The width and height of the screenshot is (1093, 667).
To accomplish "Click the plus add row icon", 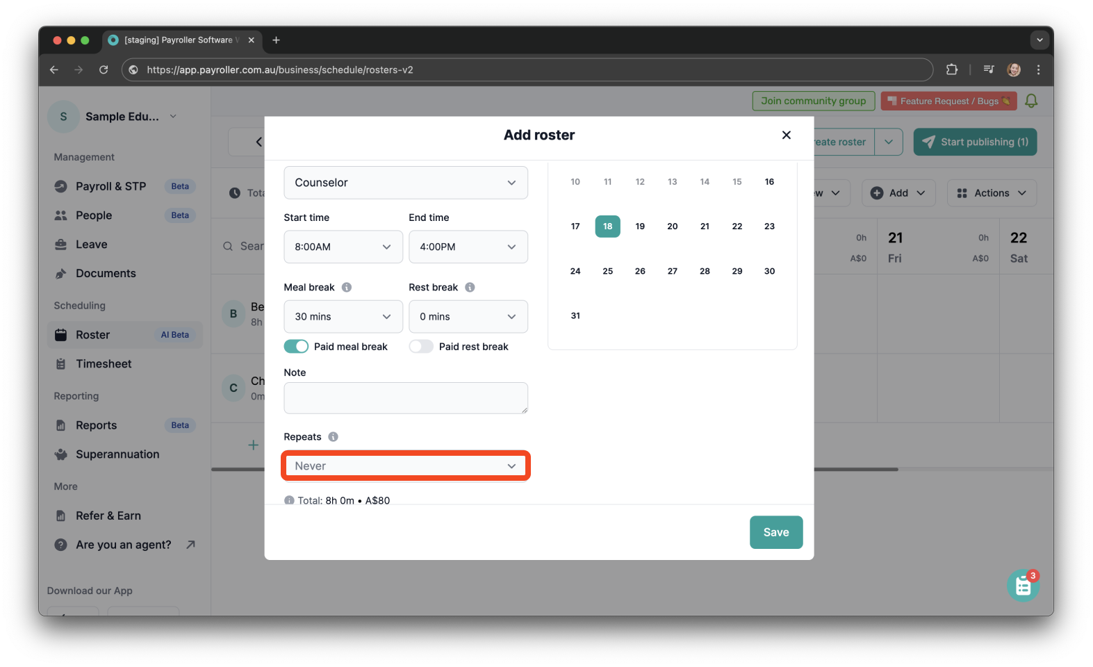I will [x=254, y=445].
